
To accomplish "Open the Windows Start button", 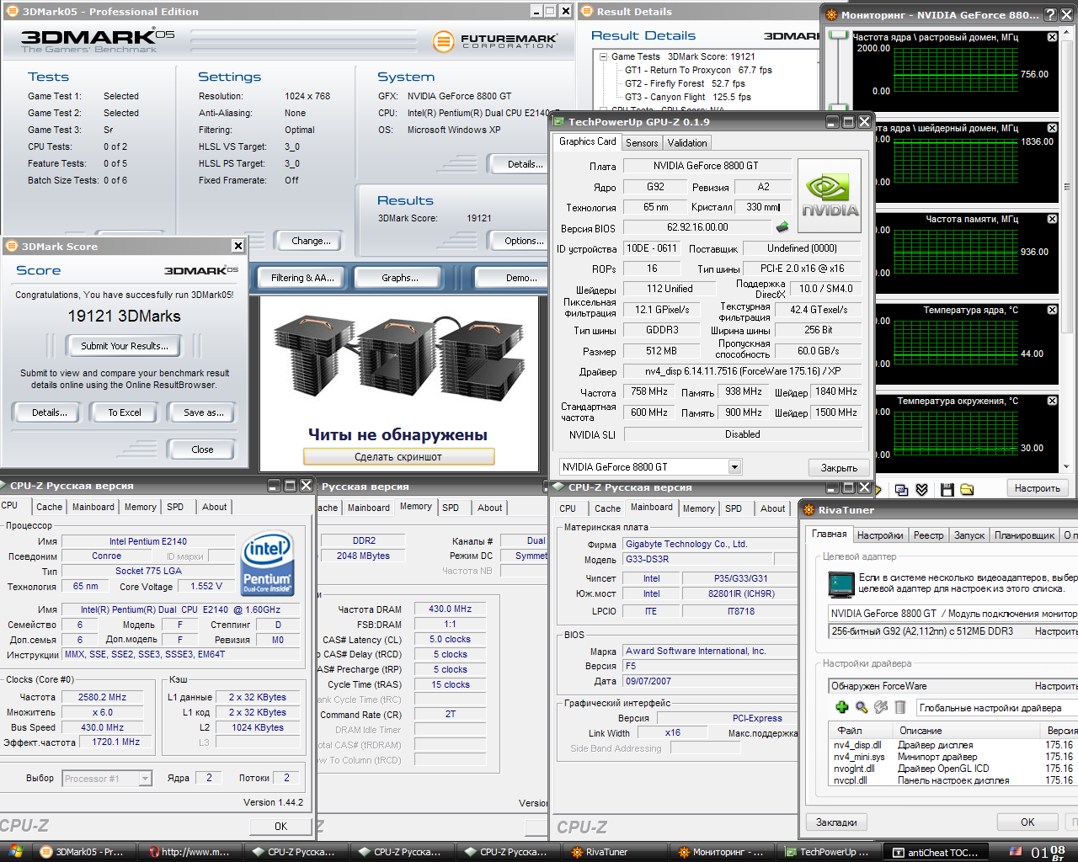I will pos(15,852).
